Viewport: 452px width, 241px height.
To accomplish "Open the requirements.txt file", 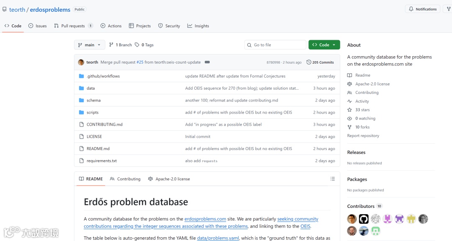I will 102,161.
